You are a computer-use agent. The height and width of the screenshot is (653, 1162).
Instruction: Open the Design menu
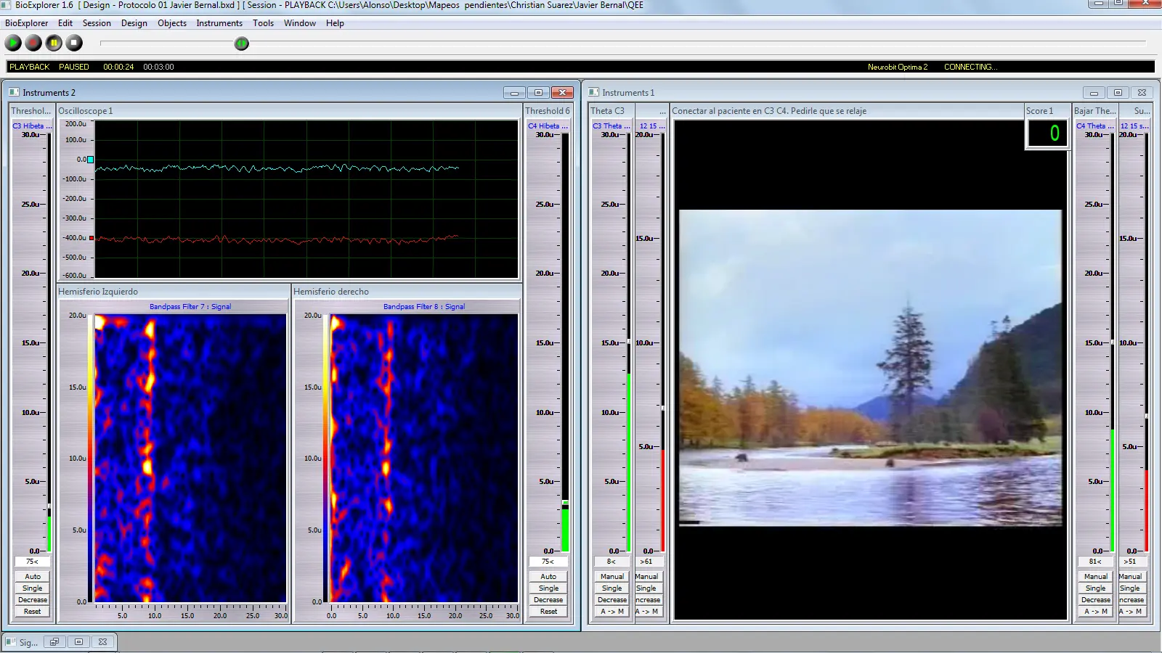[134, 23]
